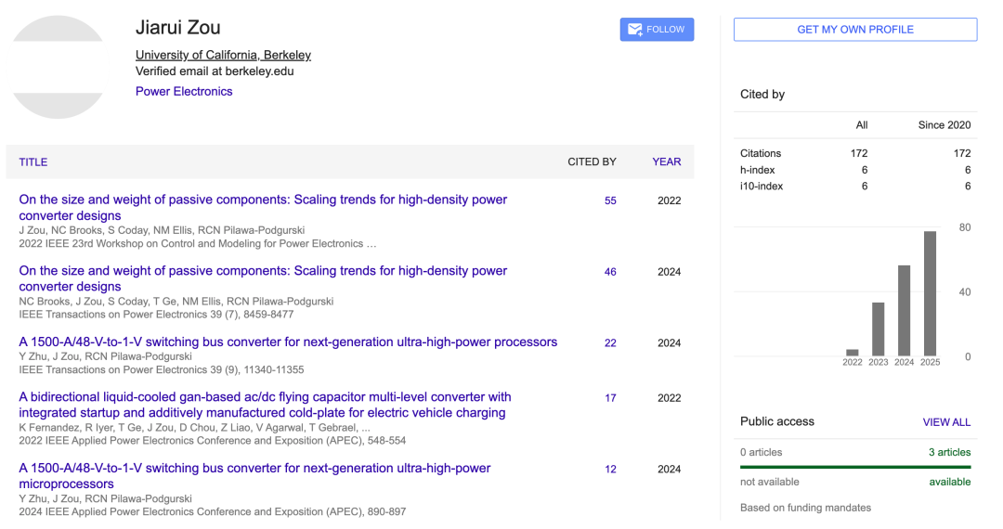Open View All public access articles
This screenshot has width=1003, height=529.
tap(946, 422)
